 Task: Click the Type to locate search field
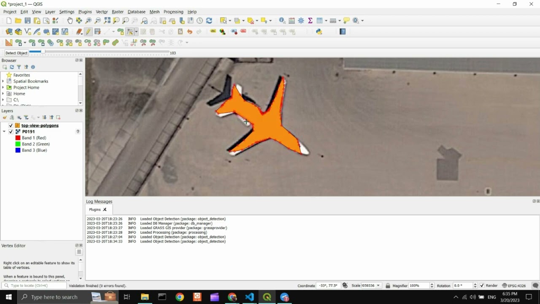34,285
